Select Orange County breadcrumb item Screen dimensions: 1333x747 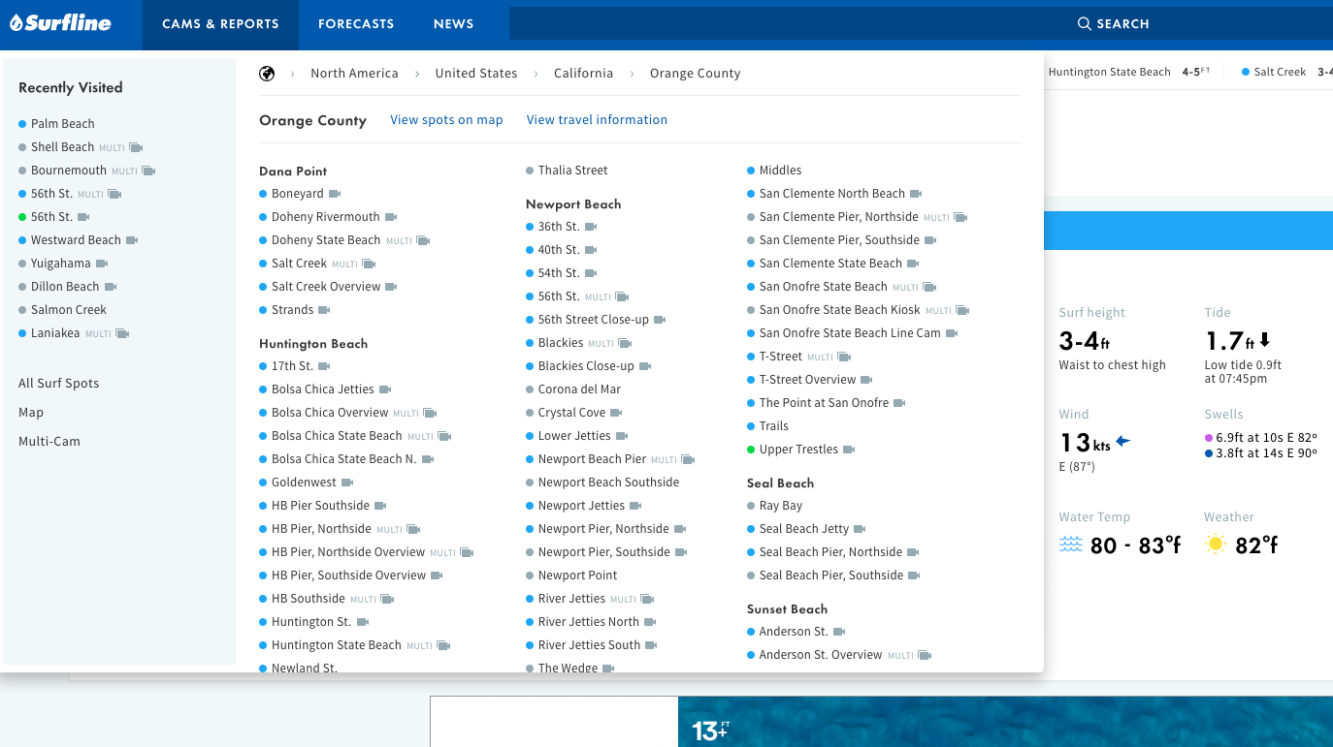click(695, 74)
